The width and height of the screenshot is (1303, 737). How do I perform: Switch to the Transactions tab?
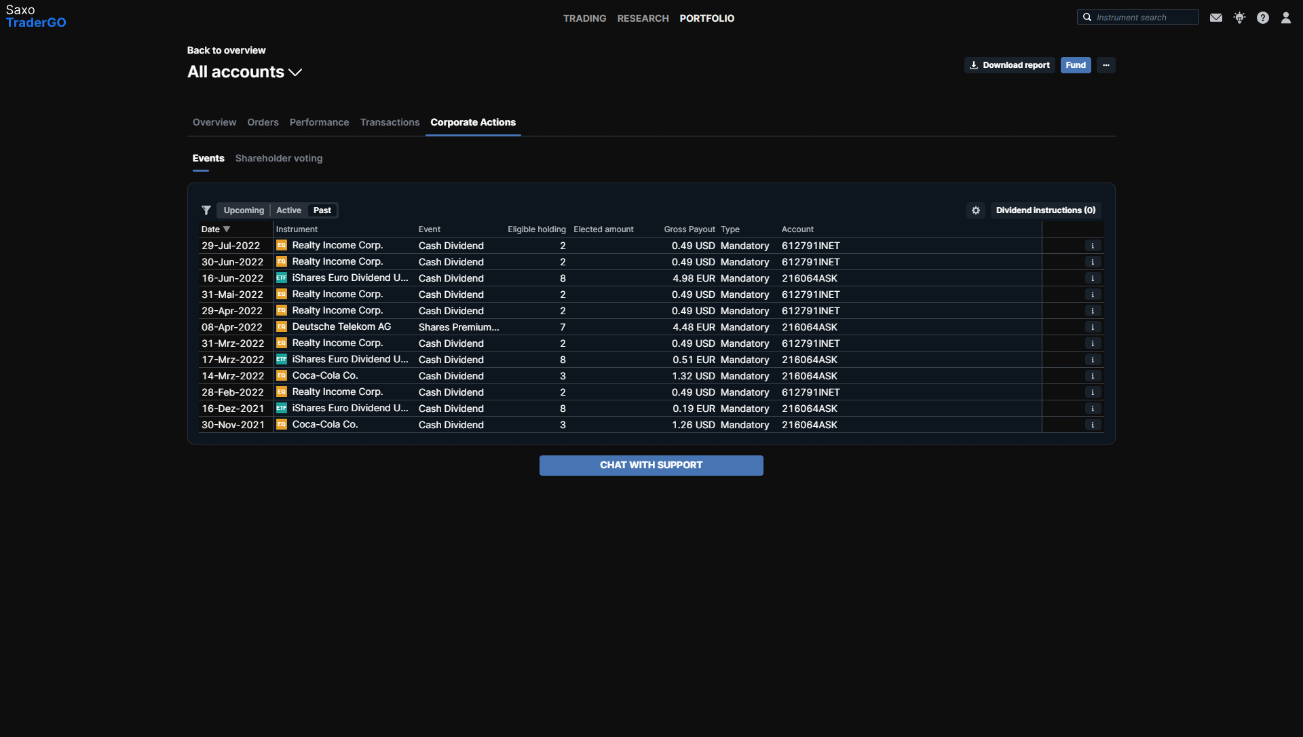click(x=390, y=122)
